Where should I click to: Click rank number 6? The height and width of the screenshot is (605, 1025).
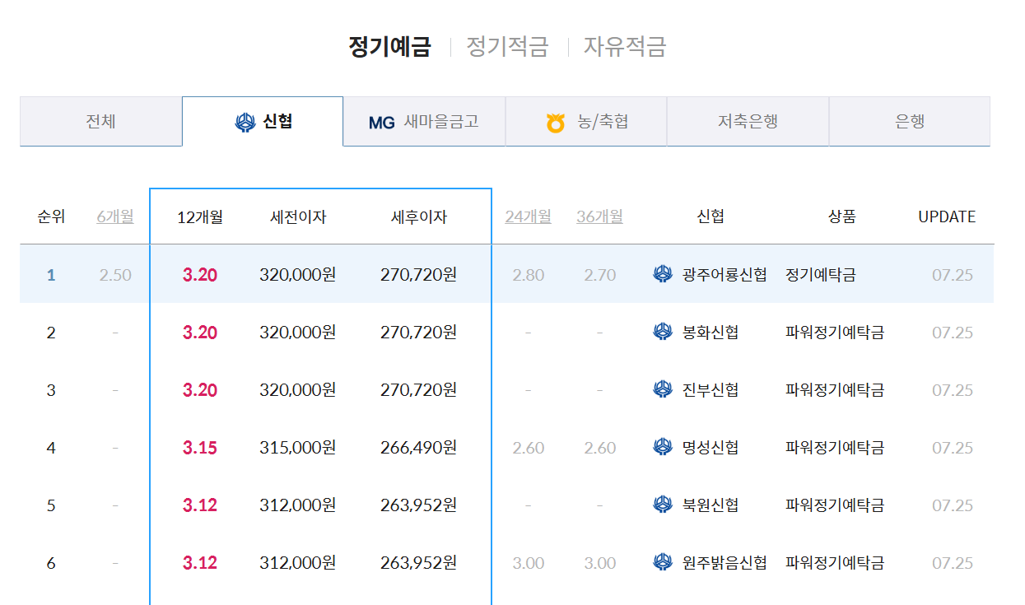pos(51,563)
